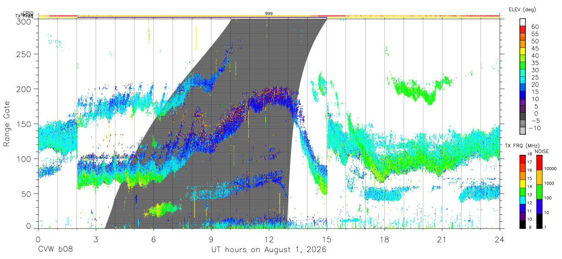
Task: Pick the cyan 12–13 MHz TX FRQ swatch
Action: 523,200
